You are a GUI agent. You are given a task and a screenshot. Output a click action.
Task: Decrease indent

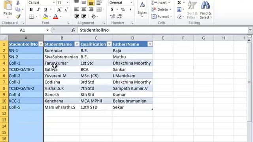tap(76, 16)
